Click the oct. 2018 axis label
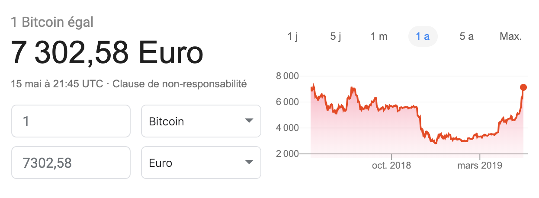Screen dimensions: 539x198 [x=391, y=166]
